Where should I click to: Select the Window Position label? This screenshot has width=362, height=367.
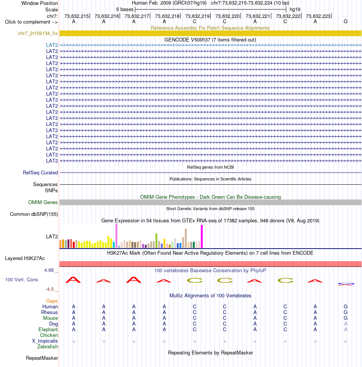pyautogui.click(x=39, y=3)
